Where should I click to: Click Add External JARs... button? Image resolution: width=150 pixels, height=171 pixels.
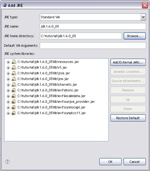click(x=128, y=62)
